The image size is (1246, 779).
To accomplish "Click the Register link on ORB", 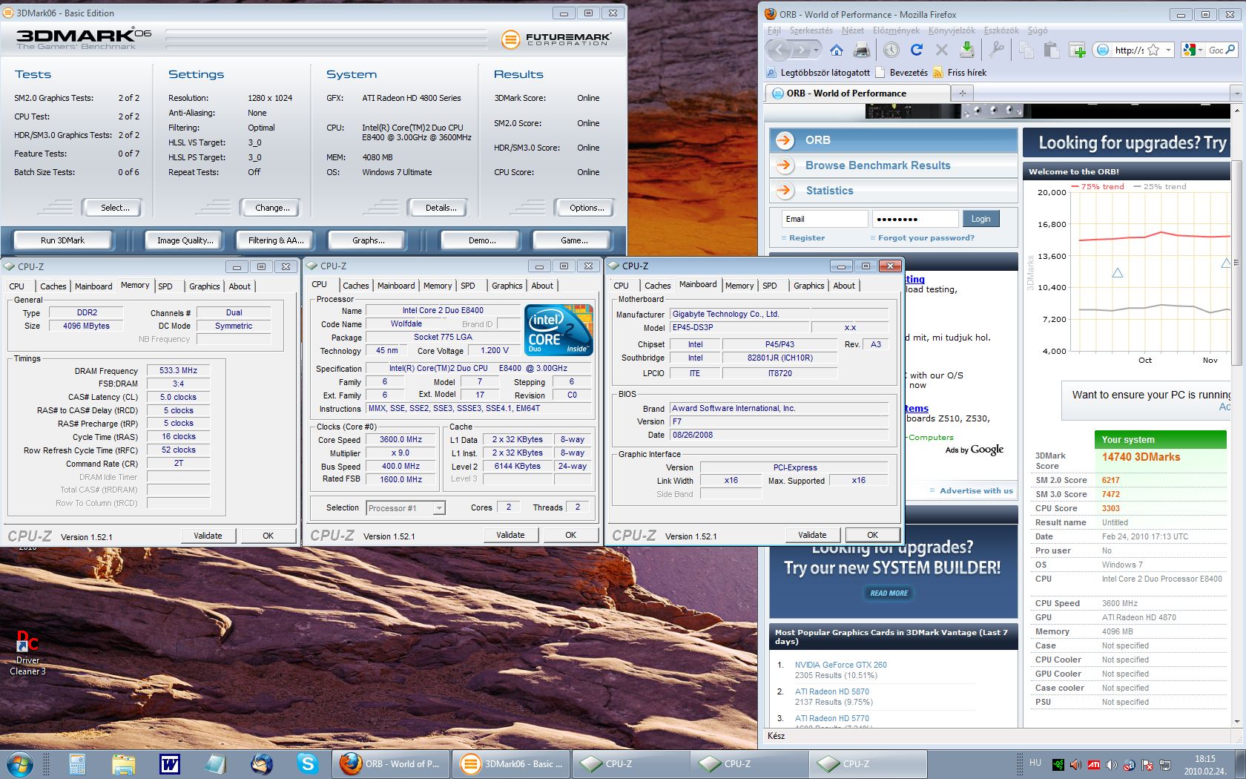I will pyautogui.click(x=807, y=238).
